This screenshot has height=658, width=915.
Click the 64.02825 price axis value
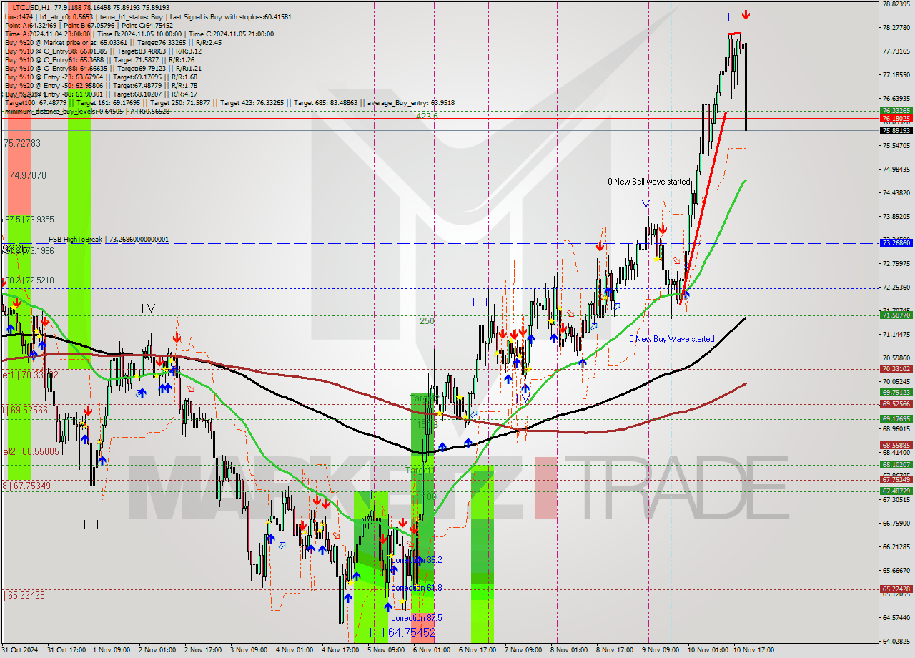point(896,642)
